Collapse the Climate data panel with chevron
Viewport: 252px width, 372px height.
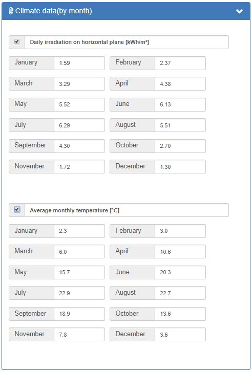[x=239, y=11]
